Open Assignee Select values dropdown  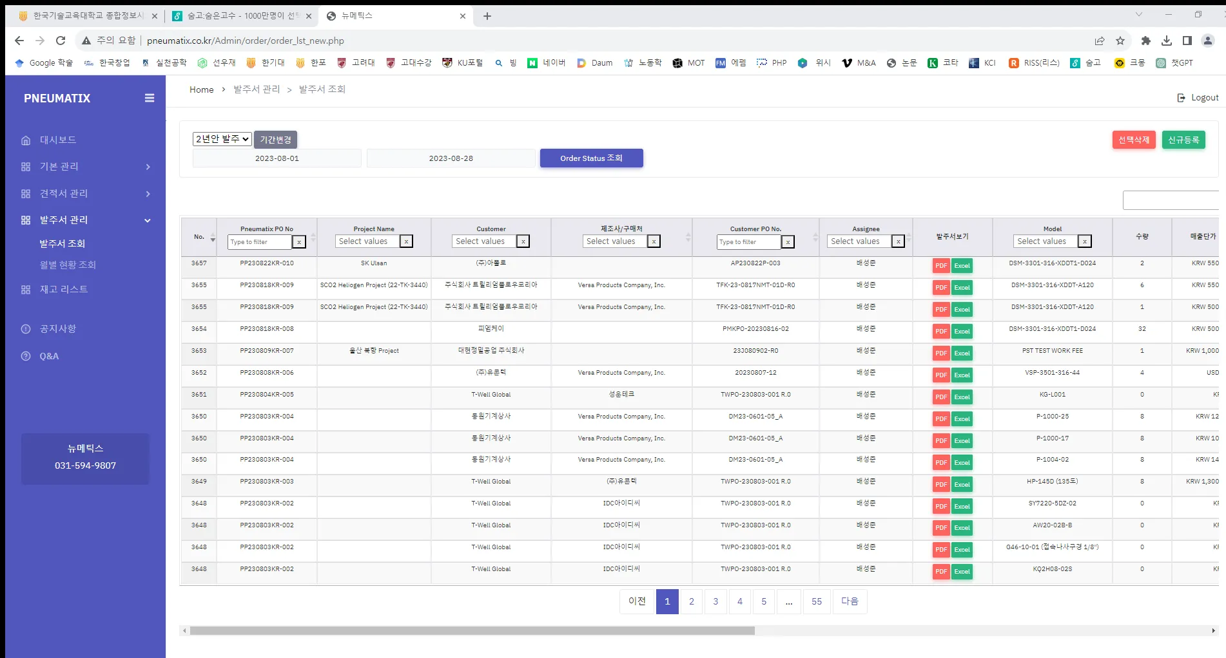859,241
